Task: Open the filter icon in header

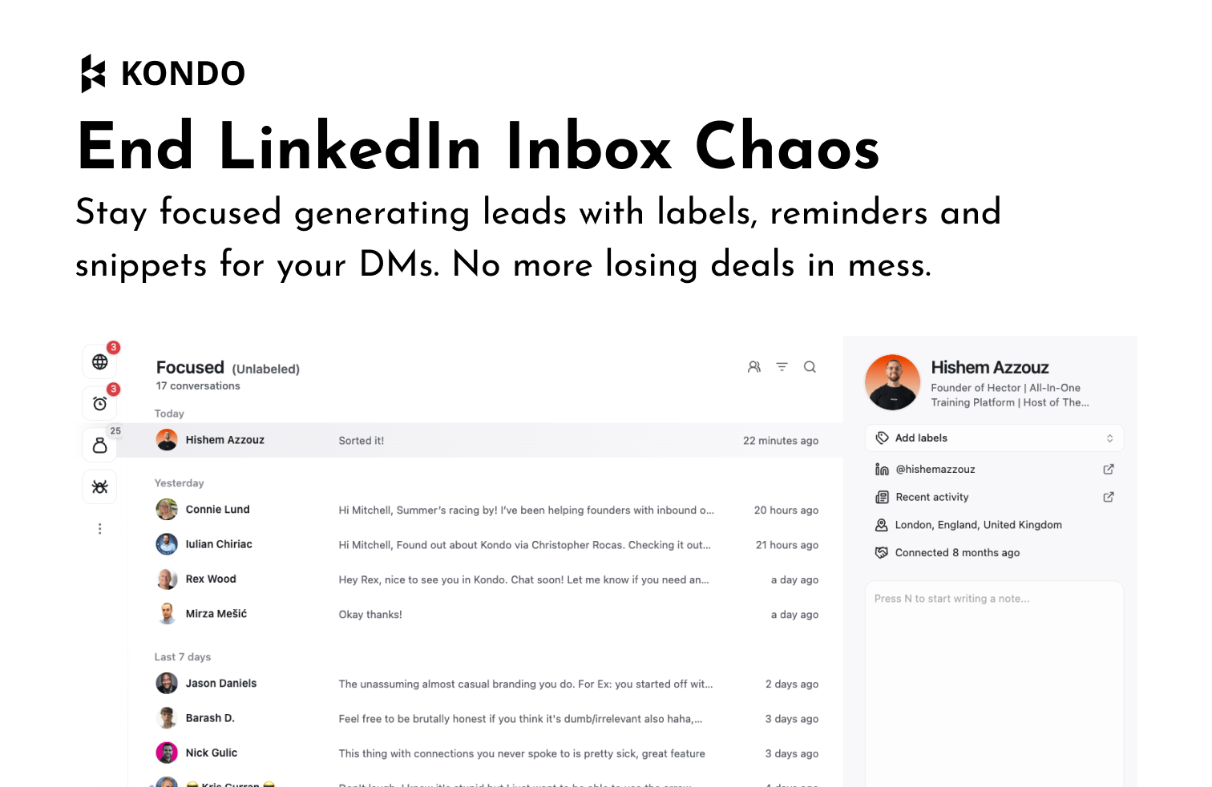Action: click(782, 367)
